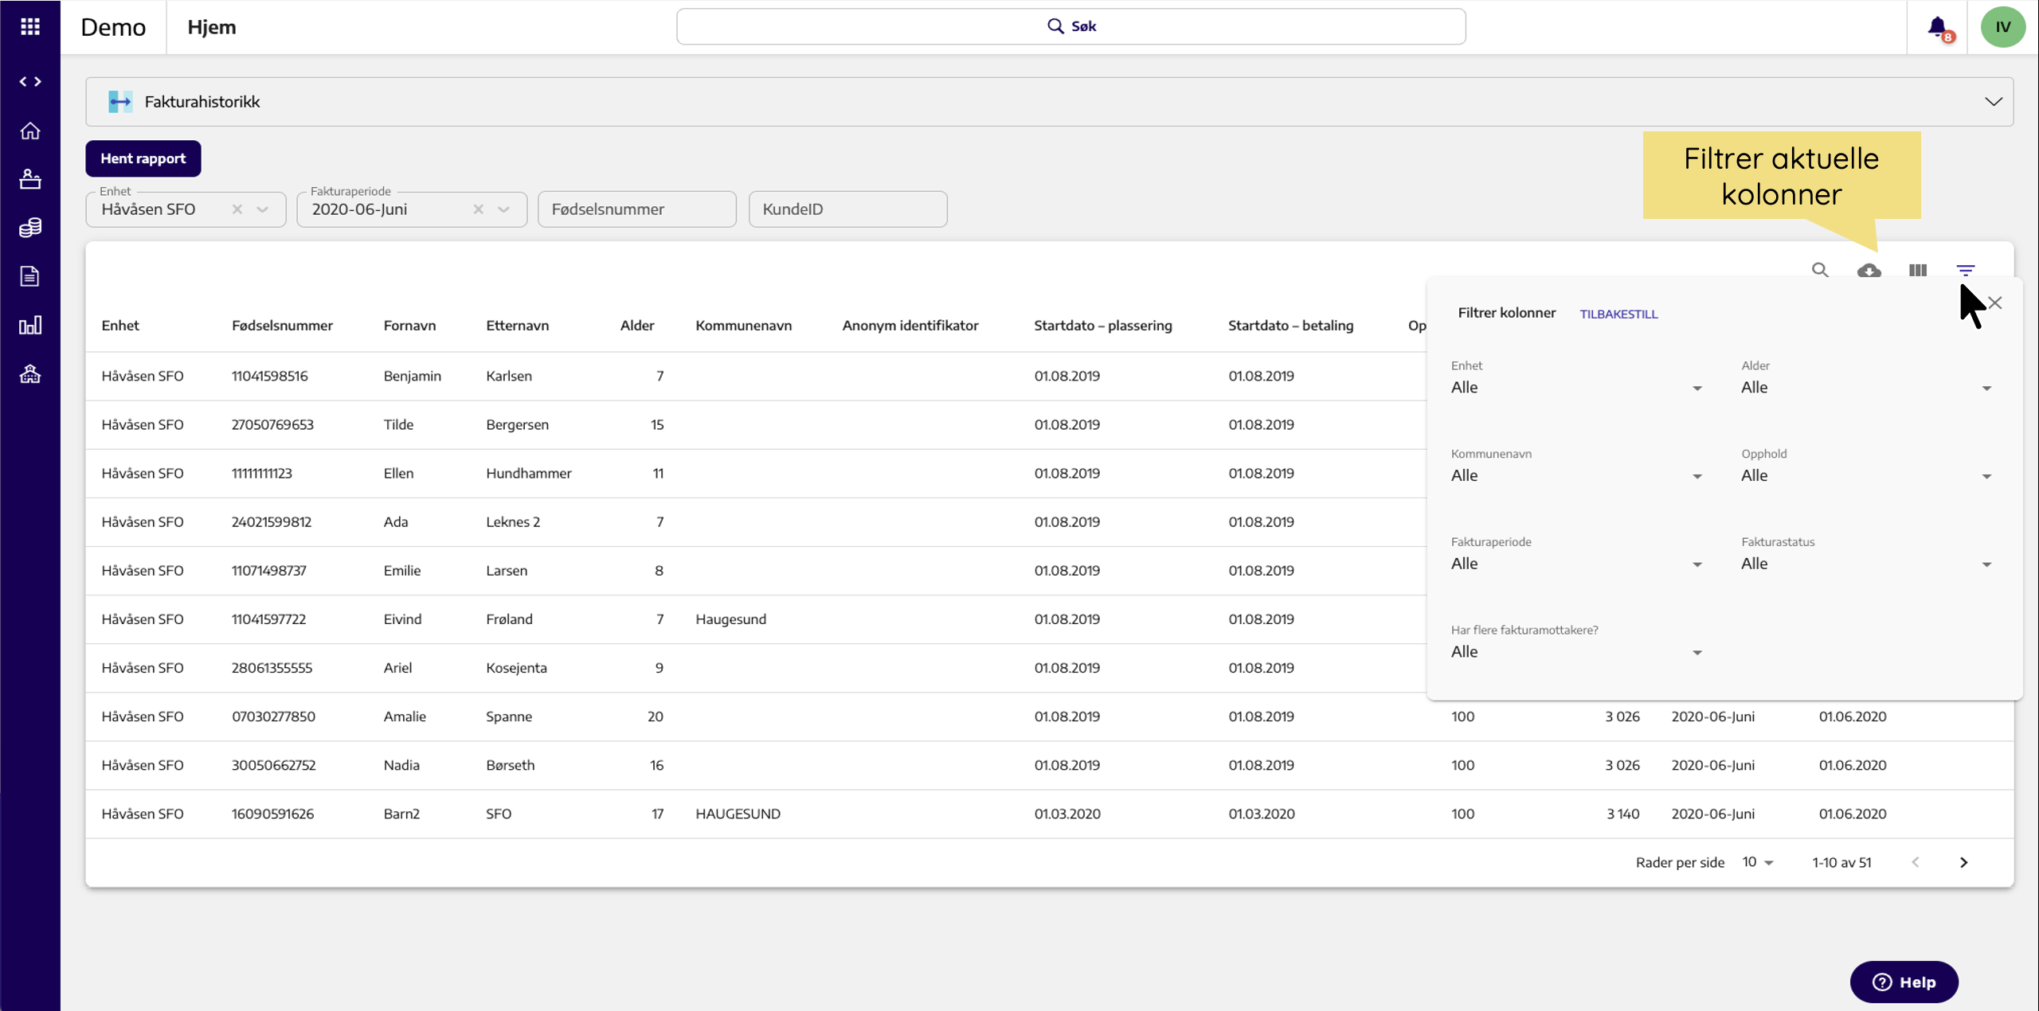The image size is (2039, 1011).
Task: Go to previous table page arrow
Action: (1916, 862)
